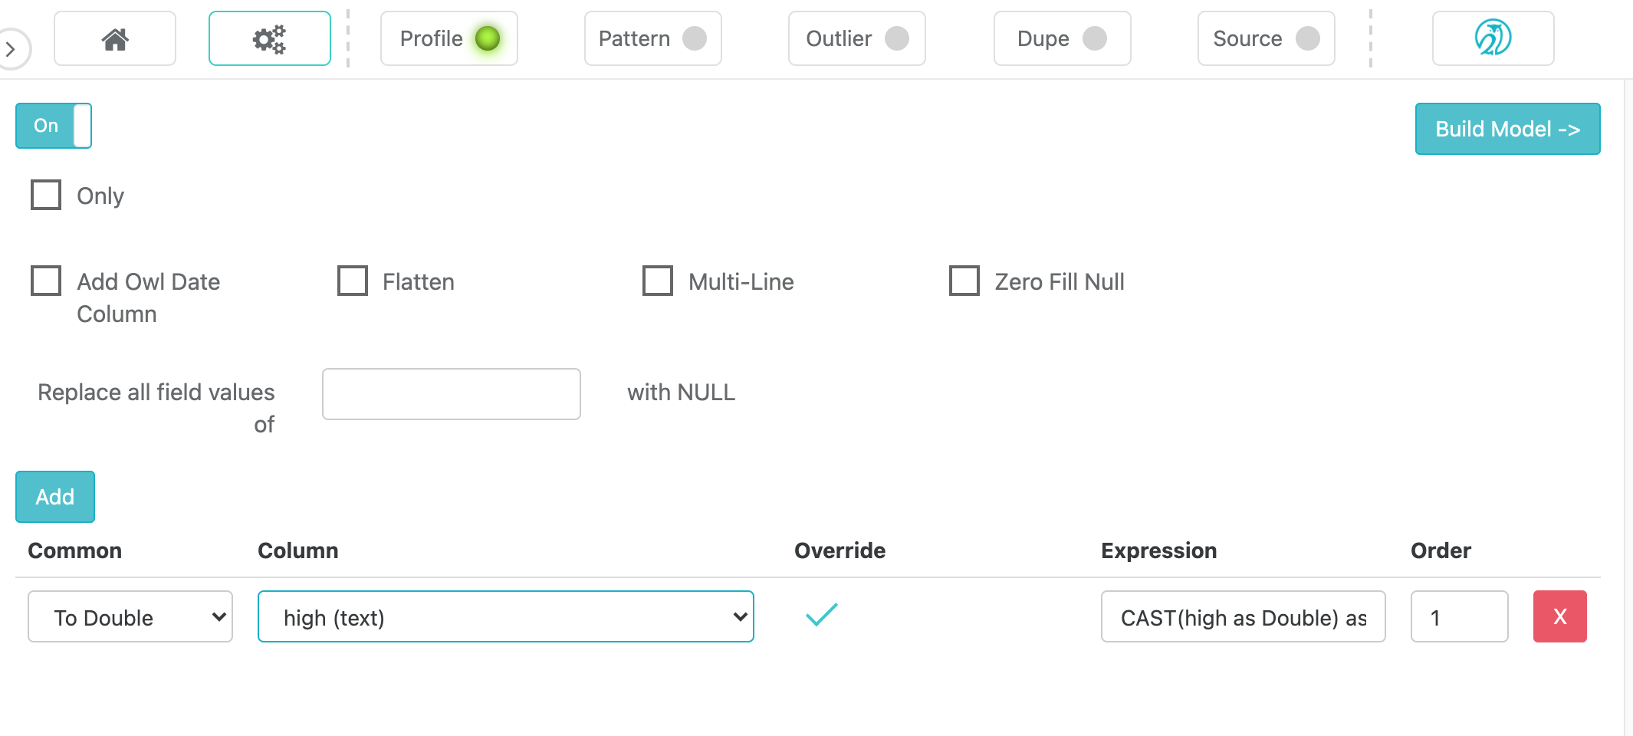
Task: Open the To Double dropdown
Action: [x=130, y=616]
